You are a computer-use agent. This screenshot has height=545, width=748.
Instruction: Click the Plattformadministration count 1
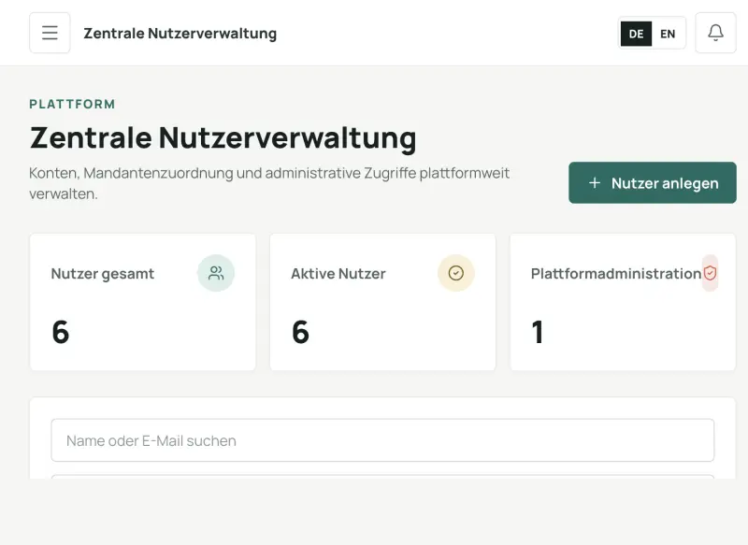(538, 332)
